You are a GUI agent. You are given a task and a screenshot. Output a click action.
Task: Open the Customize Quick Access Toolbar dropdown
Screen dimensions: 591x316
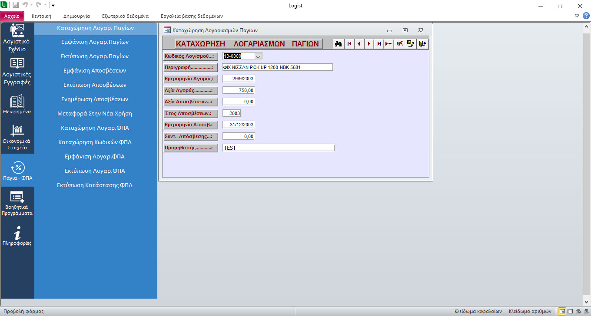pyautogui.click(x=53, y=6)
